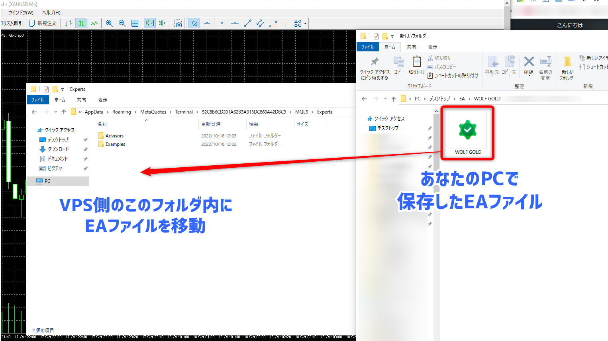The image size is (608, 341).
Task: Click MQL5 in address path
Action: point(302,112)
